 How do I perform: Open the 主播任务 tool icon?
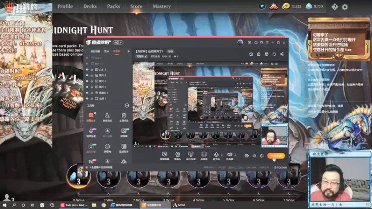(124, 117)
